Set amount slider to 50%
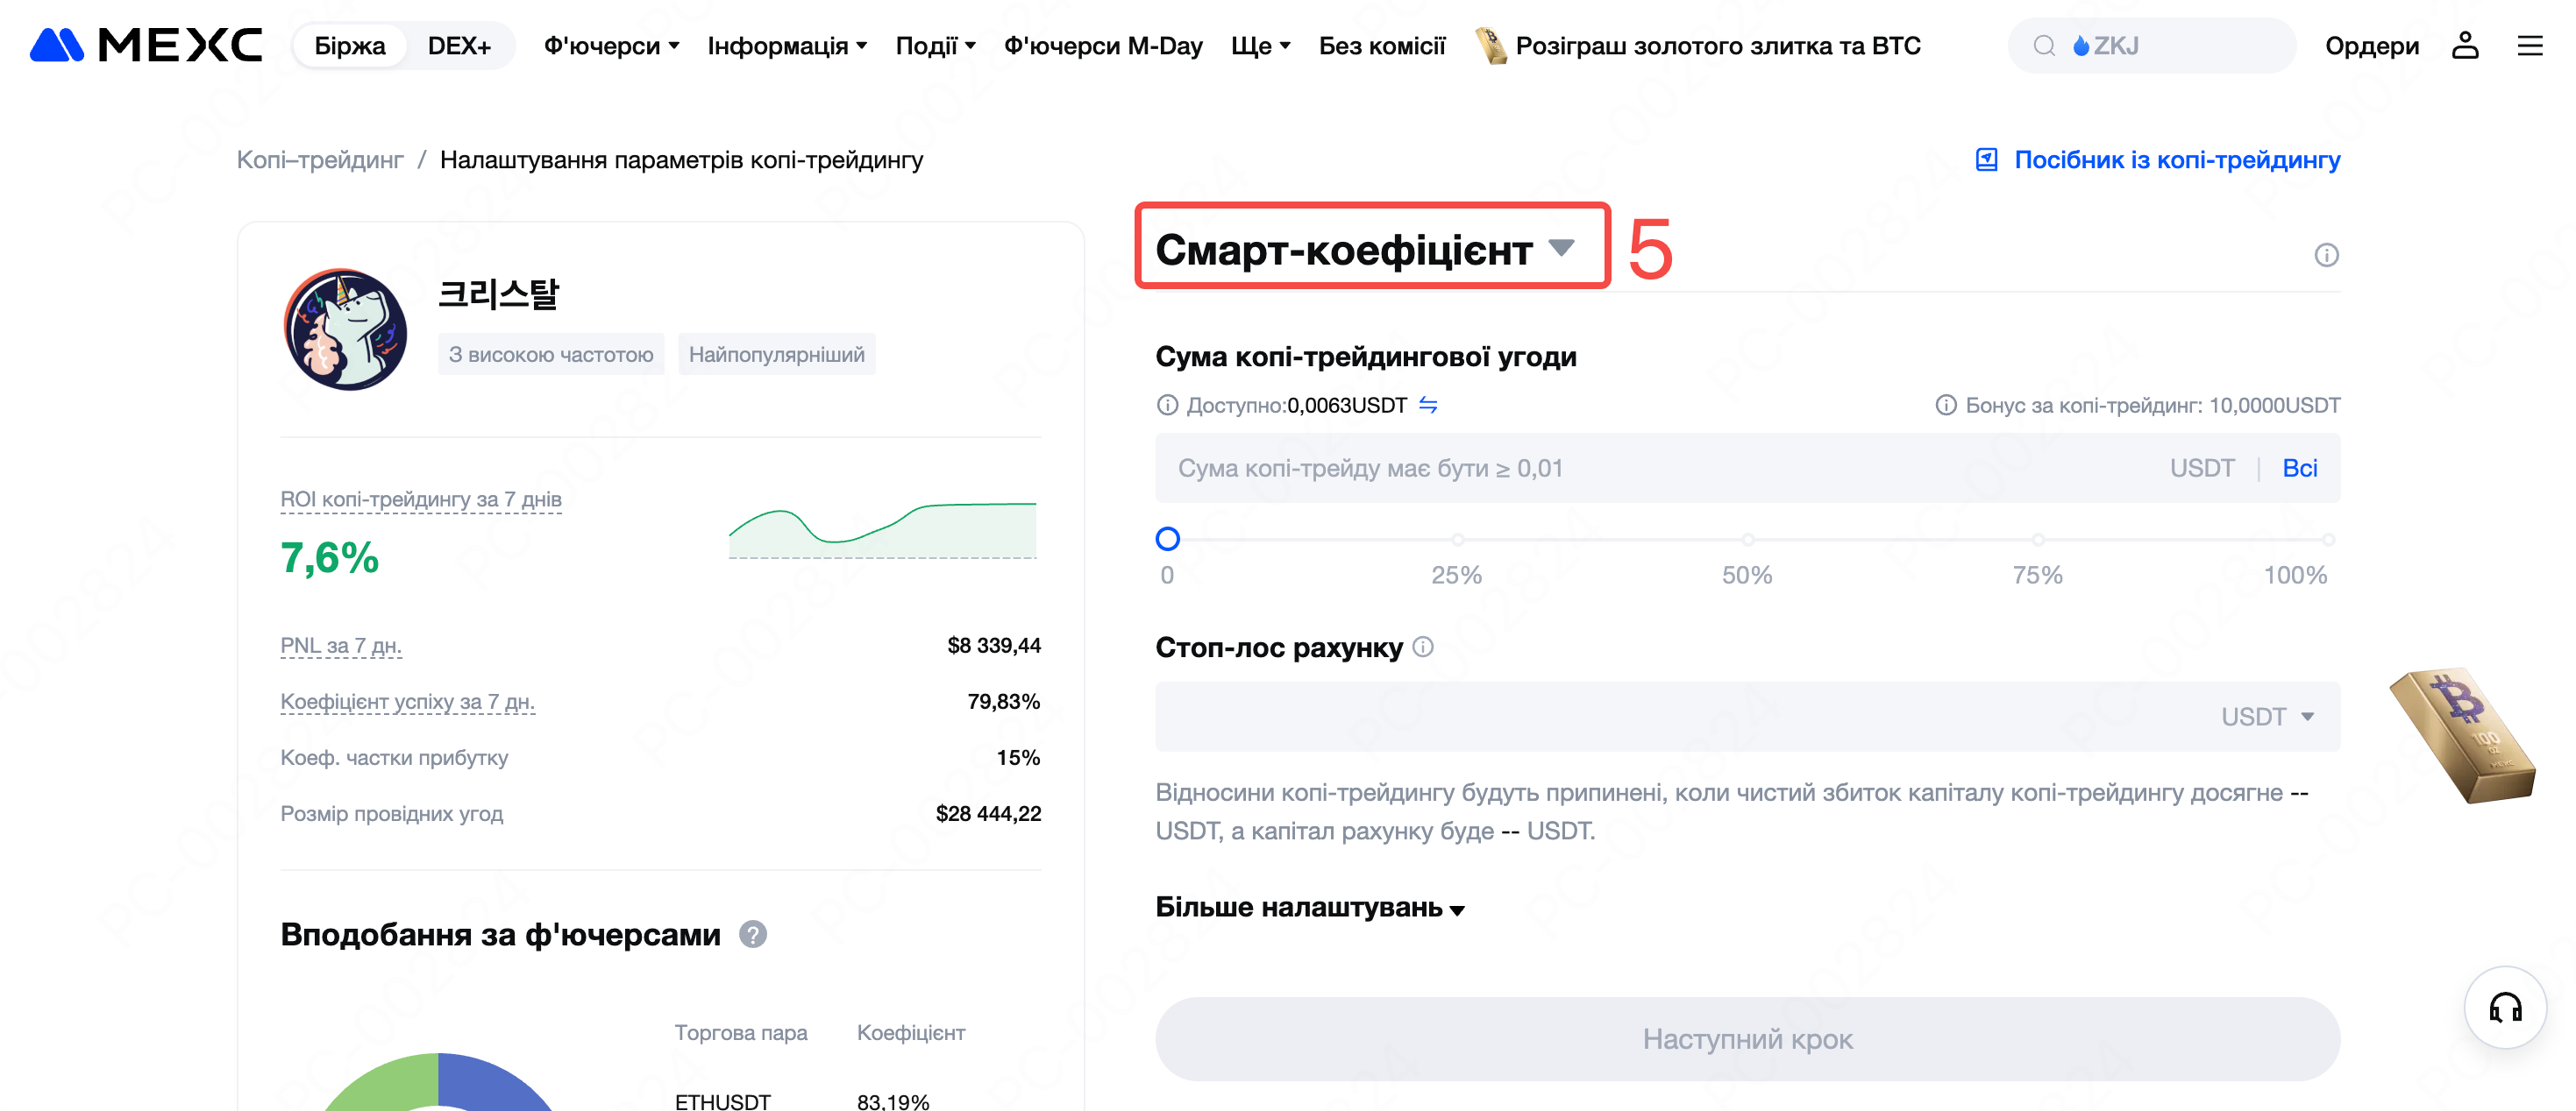2576x1111 pixels. coord(1747,540)
